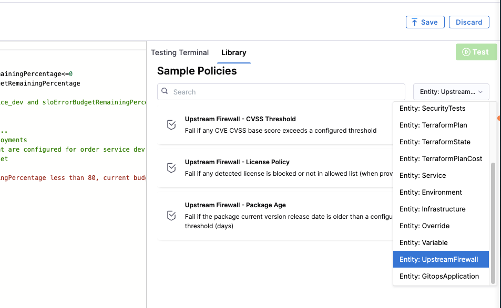Click the shield icon beside Package Age policy
Viewport: 501px width, 308px height.
171,215
